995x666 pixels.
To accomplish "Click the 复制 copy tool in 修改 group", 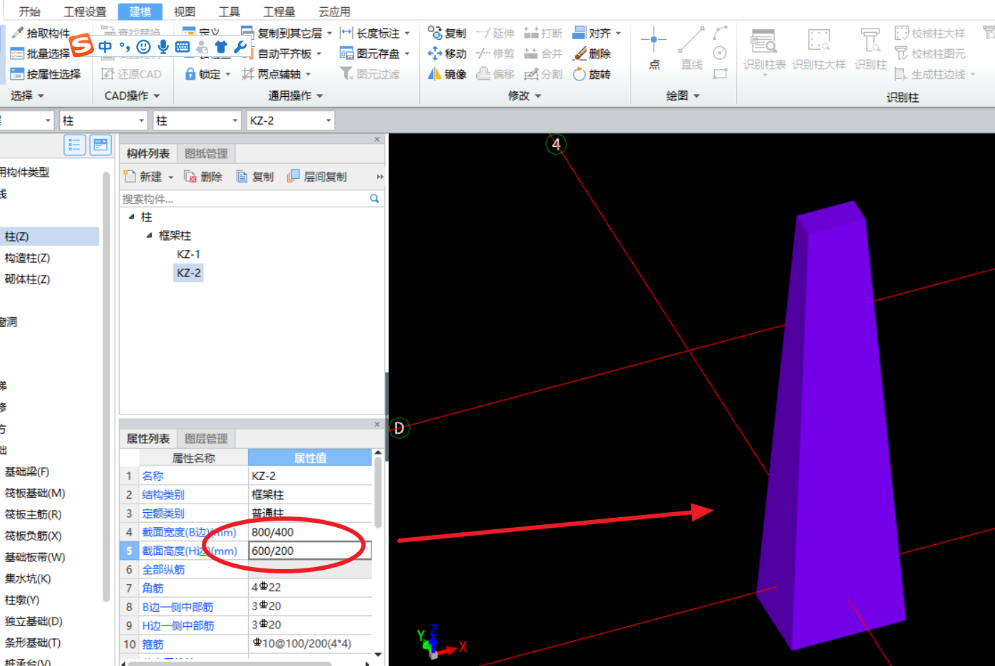I will [447, 33].
